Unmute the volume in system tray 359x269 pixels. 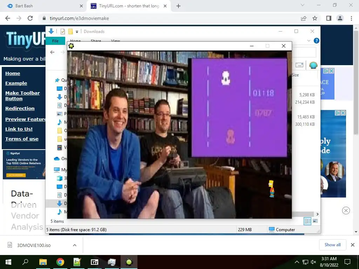(x=313, y=262)
